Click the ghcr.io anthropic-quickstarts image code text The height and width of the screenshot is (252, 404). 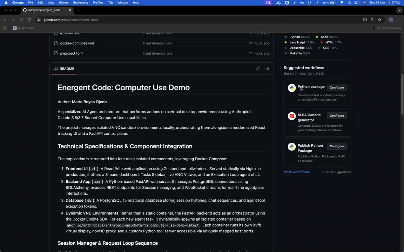133,225
